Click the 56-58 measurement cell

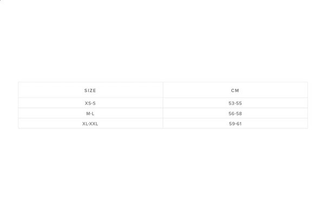click(x=235, y=114)
